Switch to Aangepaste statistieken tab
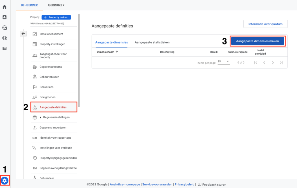Image resolution: width=297 pixels, height=188 pixels. [152, 42]
